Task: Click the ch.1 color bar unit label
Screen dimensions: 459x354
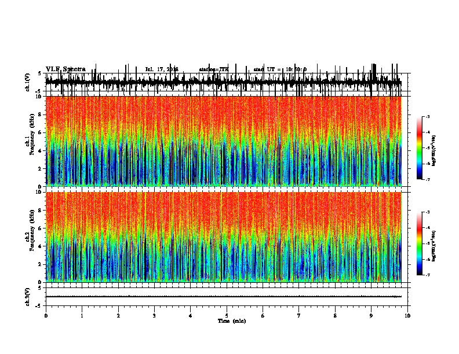Action: tap(434, 150)
